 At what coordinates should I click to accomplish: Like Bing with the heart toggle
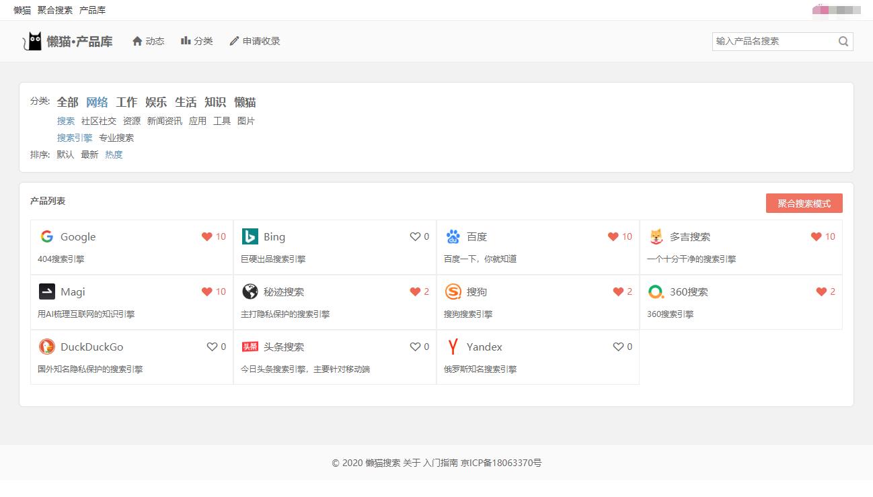click(x=415, y=236)
